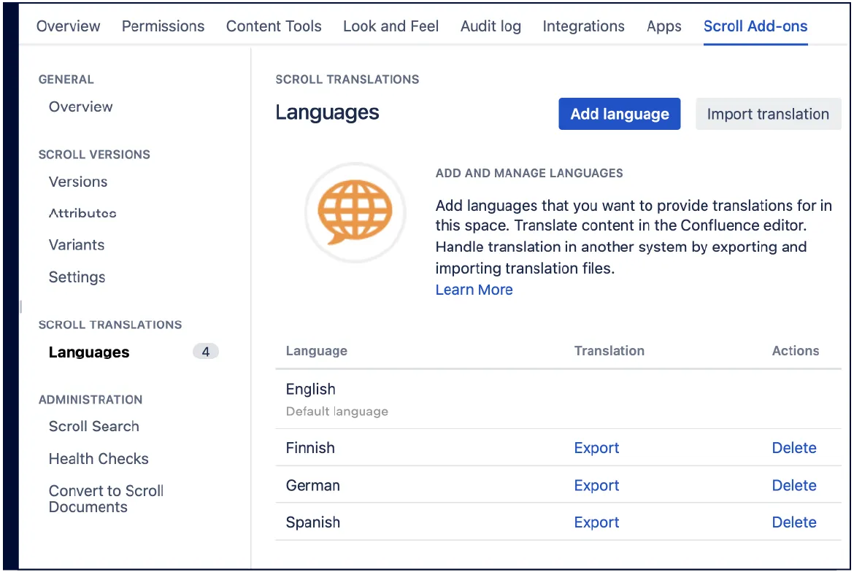Image resolution: width=854 pixels, height=572 pixels.
Task: Click the Language column header
Action: pos(317,351)
